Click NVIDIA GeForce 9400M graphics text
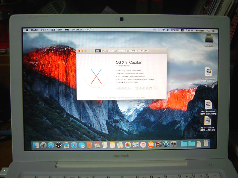 pyautogui.click(x=141, y=79)
